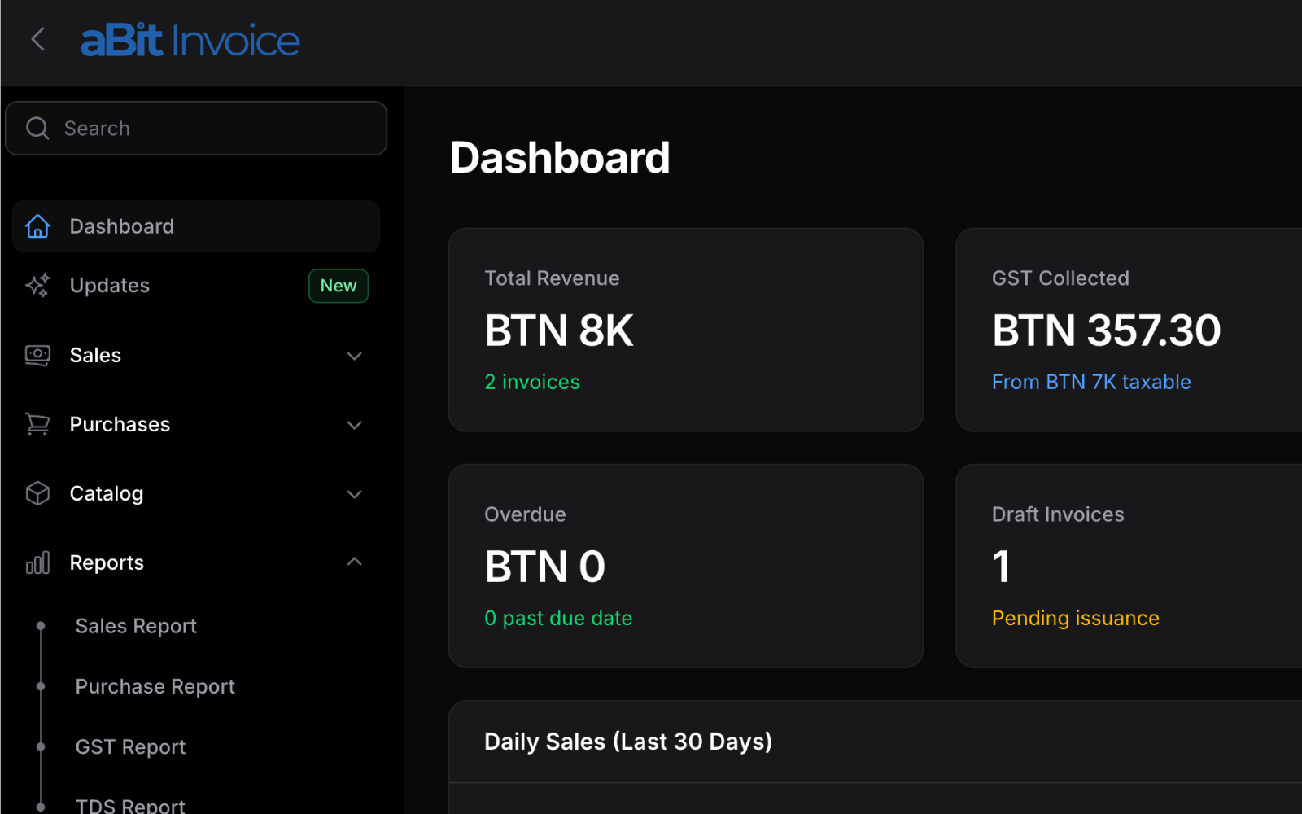The width and height of the screenshot is (1302, 814).
Task: Select GST Report in sidebar
Action: tap(130, 746)
